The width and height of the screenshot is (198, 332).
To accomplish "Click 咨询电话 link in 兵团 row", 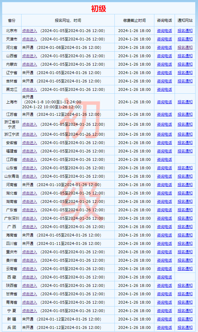I will point(164,328).
